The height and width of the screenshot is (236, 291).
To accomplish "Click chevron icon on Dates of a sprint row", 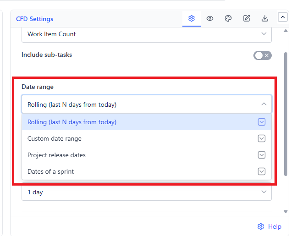I will pyautogui.click(x=262, y=171).
